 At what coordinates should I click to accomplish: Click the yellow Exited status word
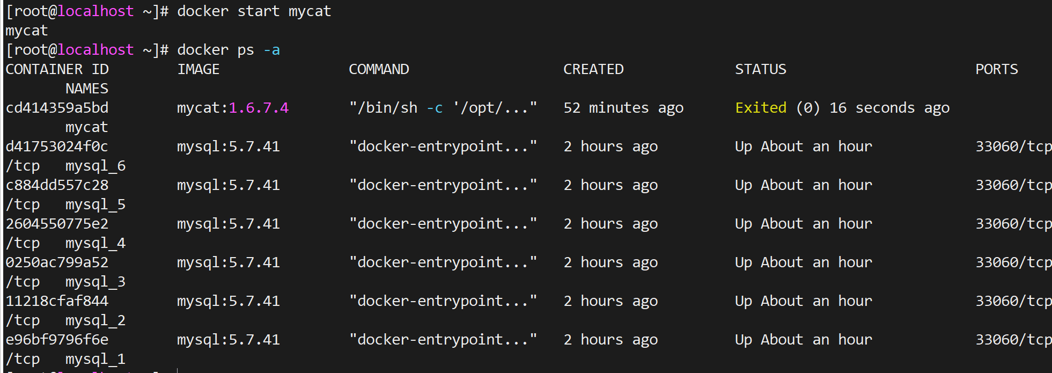[x=761, y=108]
